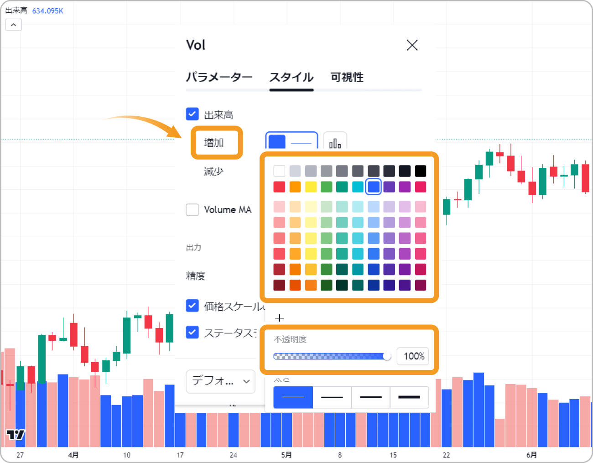Image resolution: width=593 pixels, height=463 pixels.
Task: Toggle the 価格スケール checkbox
Action: [x=192, y=305]
